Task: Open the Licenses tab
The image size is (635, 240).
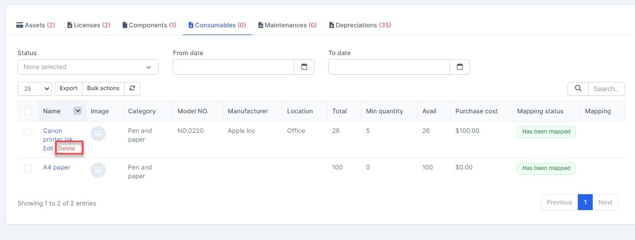Action: click(x=89, y=25)
